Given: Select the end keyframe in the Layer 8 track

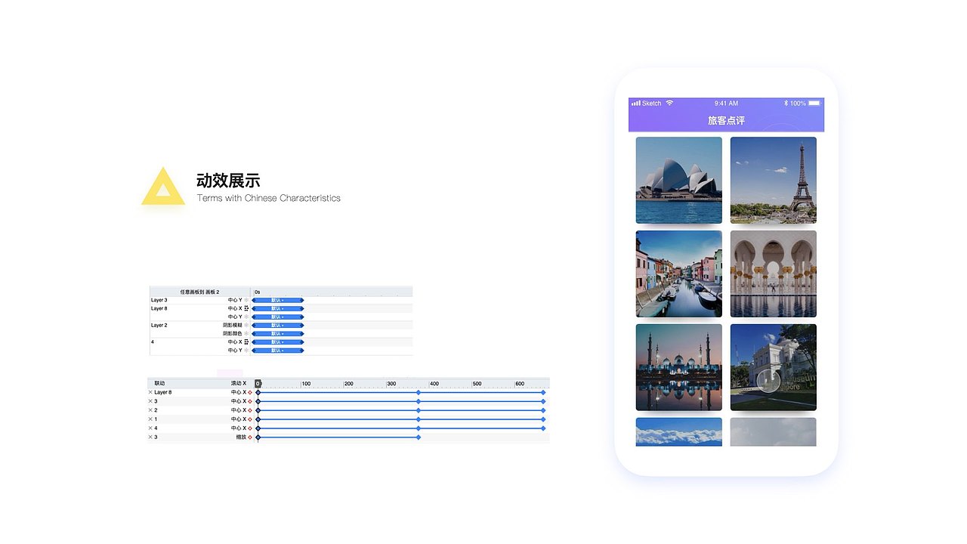Looking at the screenshot, I should coord(543,392).
